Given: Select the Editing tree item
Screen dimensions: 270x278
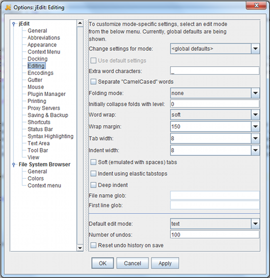Looking at the screenshot, I should (36, 66).
